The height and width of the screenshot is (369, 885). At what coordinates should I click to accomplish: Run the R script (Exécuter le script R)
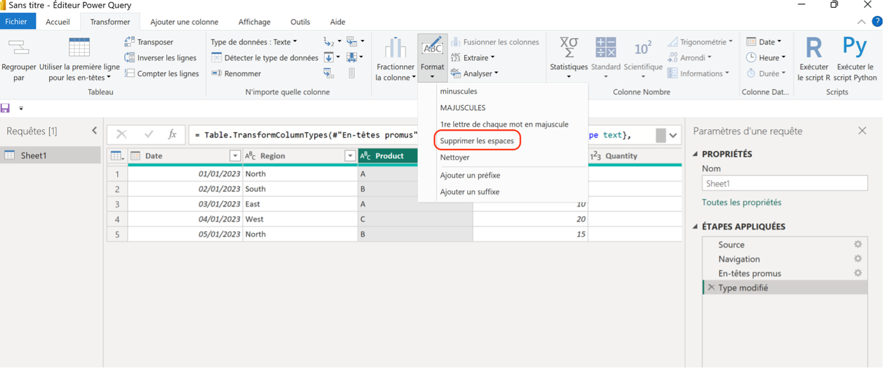814,59
